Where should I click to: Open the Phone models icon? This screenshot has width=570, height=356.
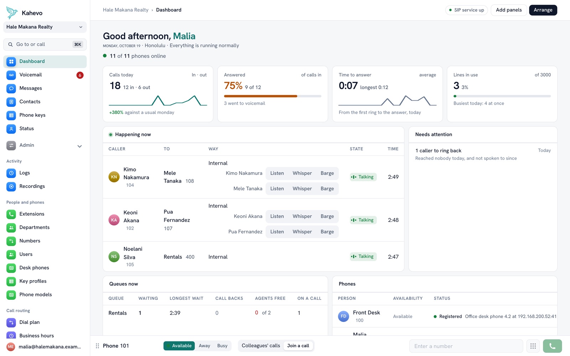coord(11,295)
